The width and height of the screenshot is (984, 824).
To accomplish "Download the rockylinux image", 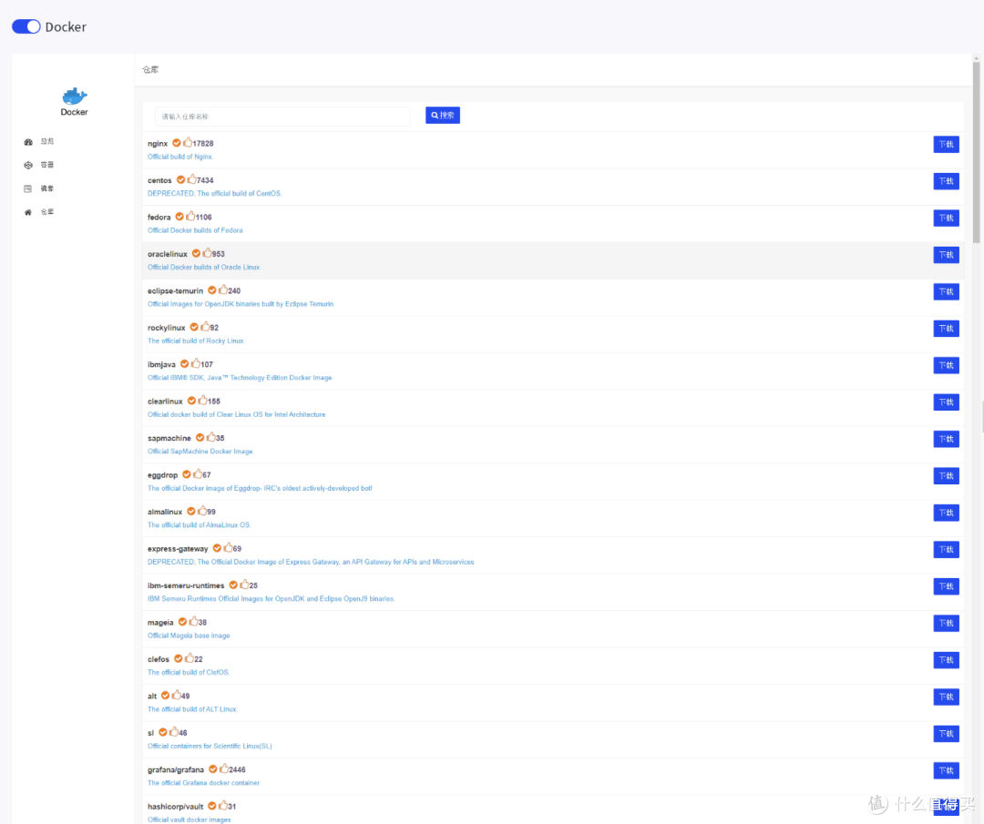I will 946,329.
